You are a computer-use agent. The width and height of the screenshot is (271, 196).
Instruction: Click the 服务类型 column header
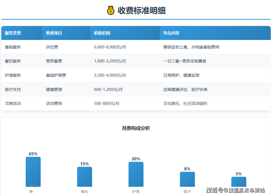coord(13,33)
